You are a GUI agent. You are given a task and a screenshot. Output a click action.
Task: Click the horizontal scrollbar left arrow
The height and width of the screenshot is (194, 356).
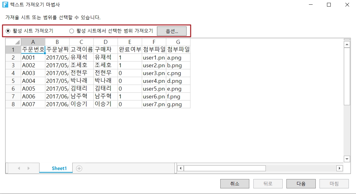click(180, 168)
